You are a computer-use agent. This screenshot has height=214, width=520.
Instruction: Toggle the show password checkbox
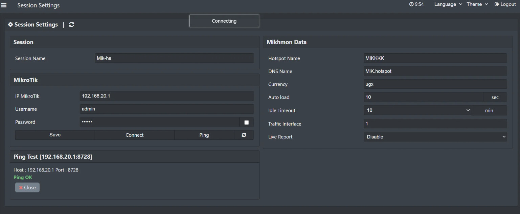point(246,122)
